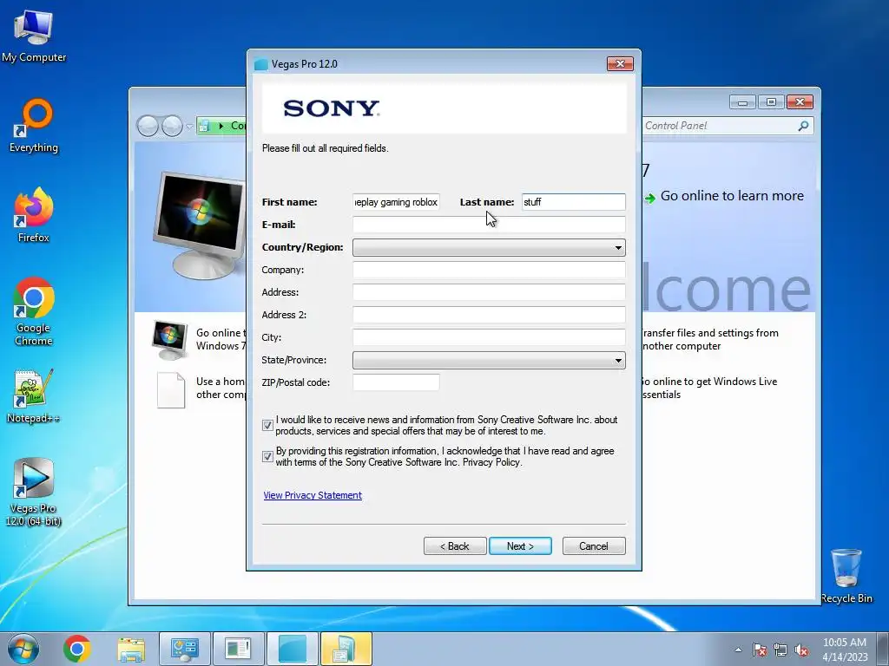The image size is (889, 666).
Task: Click green arrow beside Go online to learn more
Action: click(649, 199)
